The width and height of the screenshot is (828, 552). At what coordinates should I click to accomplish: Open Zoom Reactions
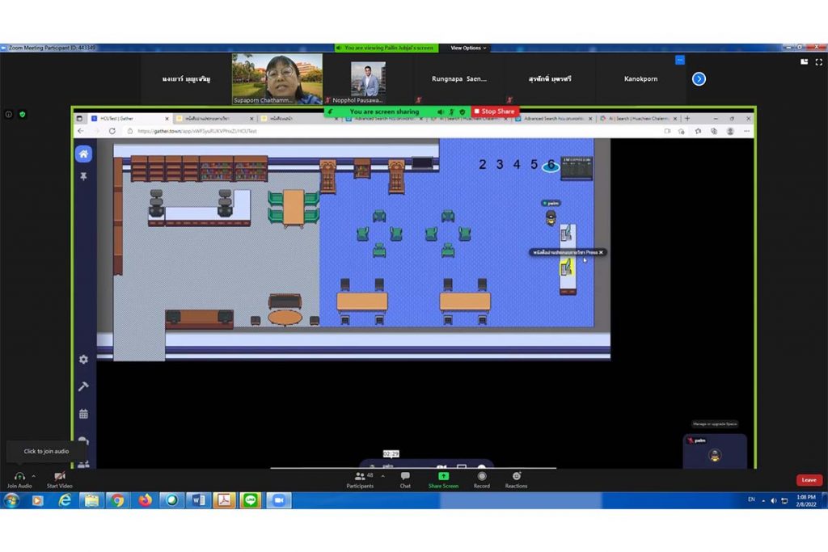[516, 479]
